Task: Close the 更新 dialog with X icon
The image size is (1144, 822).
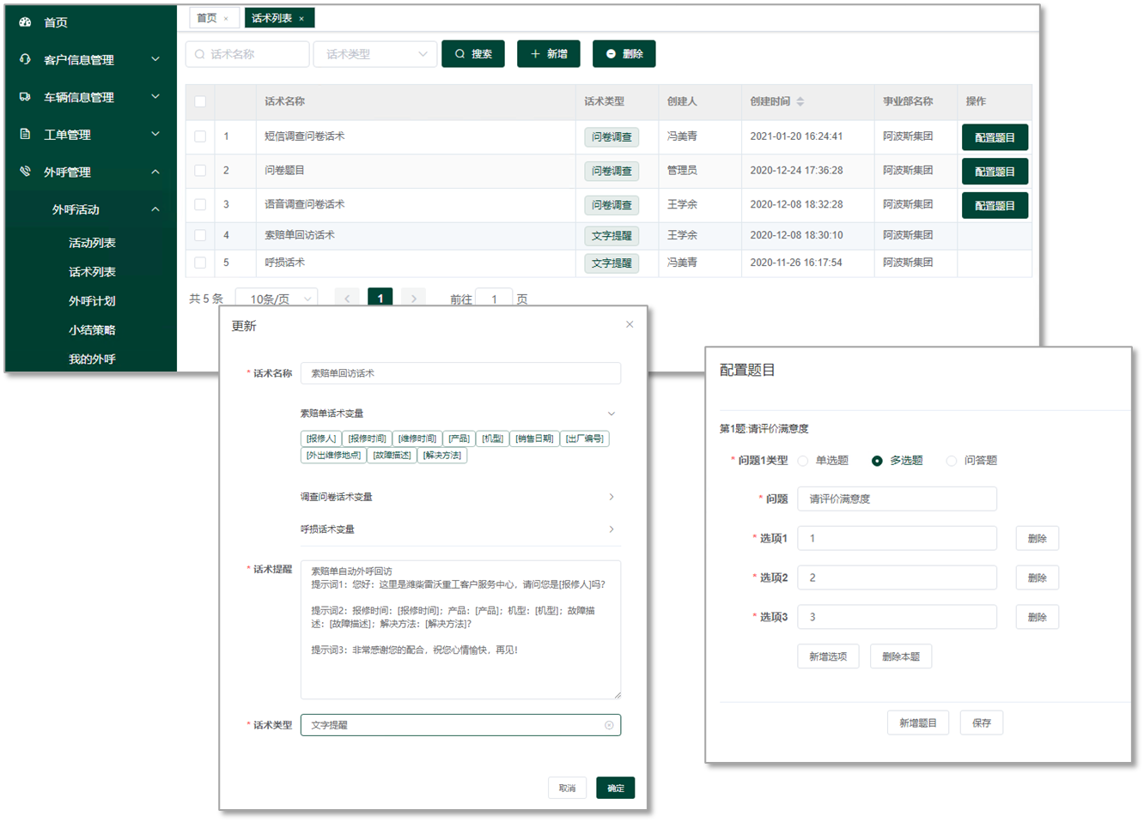Action: point(630,324)
